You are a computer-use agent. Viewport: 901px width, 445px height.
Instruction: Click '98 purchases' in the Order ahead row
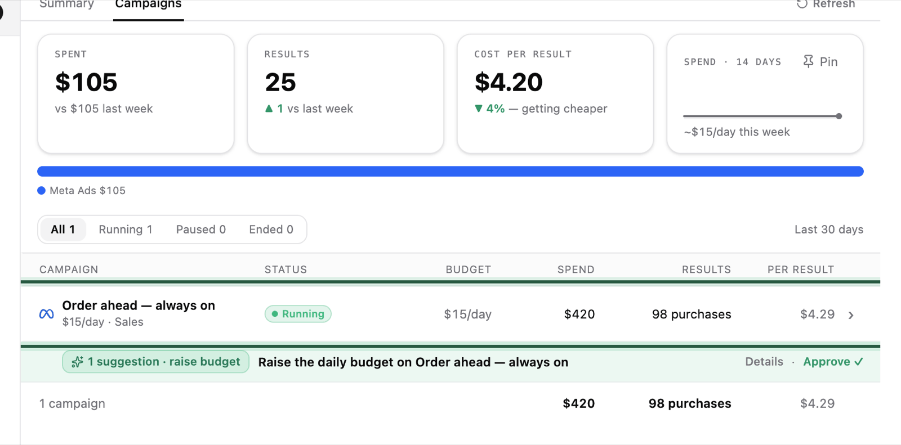[x=692, y=314]
